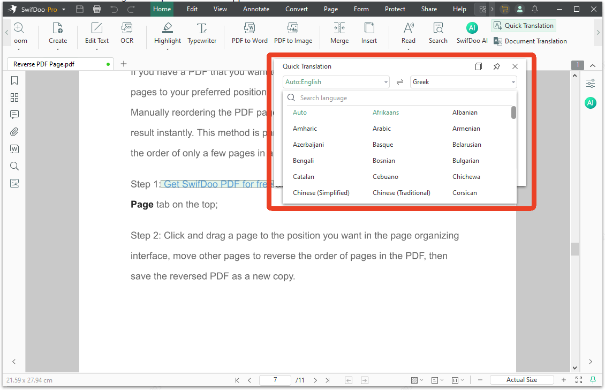Launch SwifDoo AI from ribbon

(472, 33)
